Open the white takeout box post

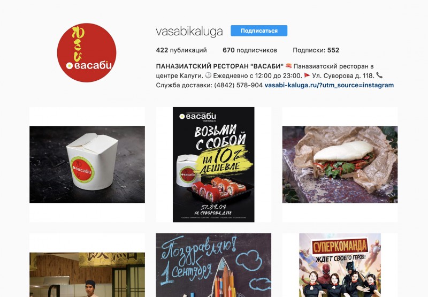[x=87, y=165]
